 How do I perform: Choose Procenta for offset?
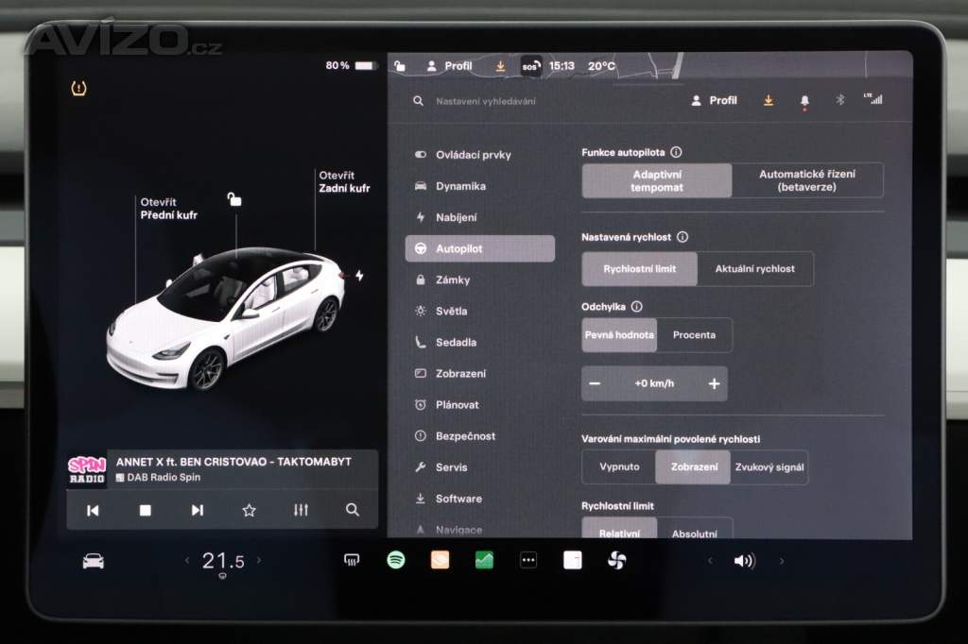(x=694, y=335)
